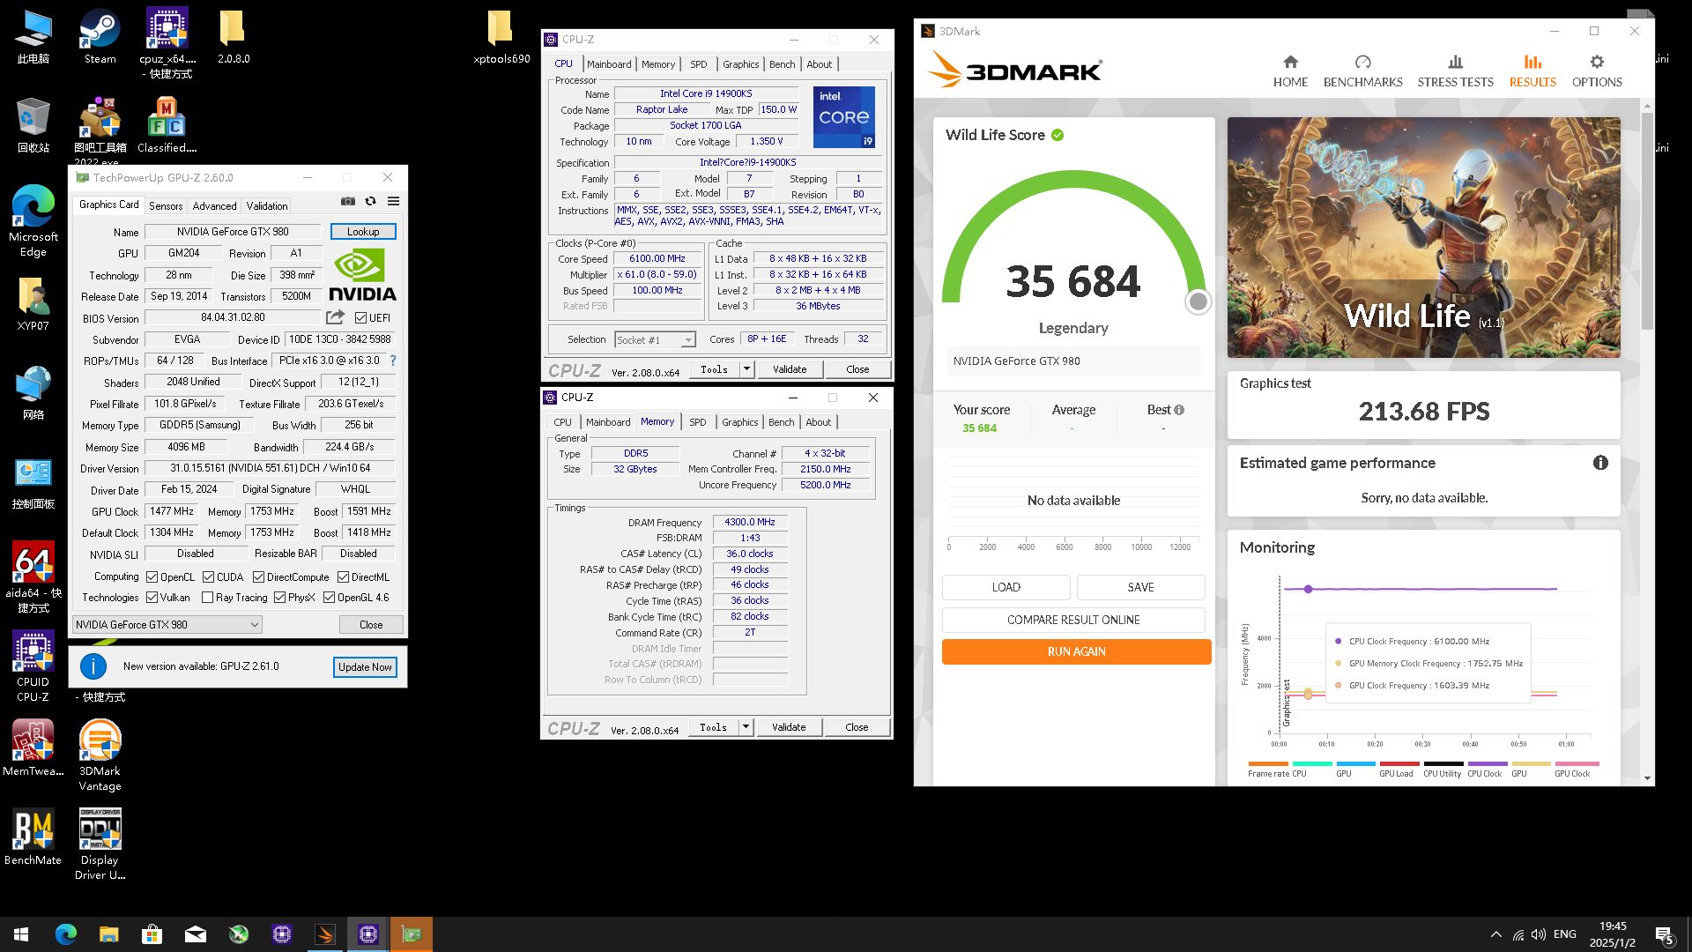Toggle the CUDA checkbox
This screenshot has height=952, width=1692.
pos(208,577)
